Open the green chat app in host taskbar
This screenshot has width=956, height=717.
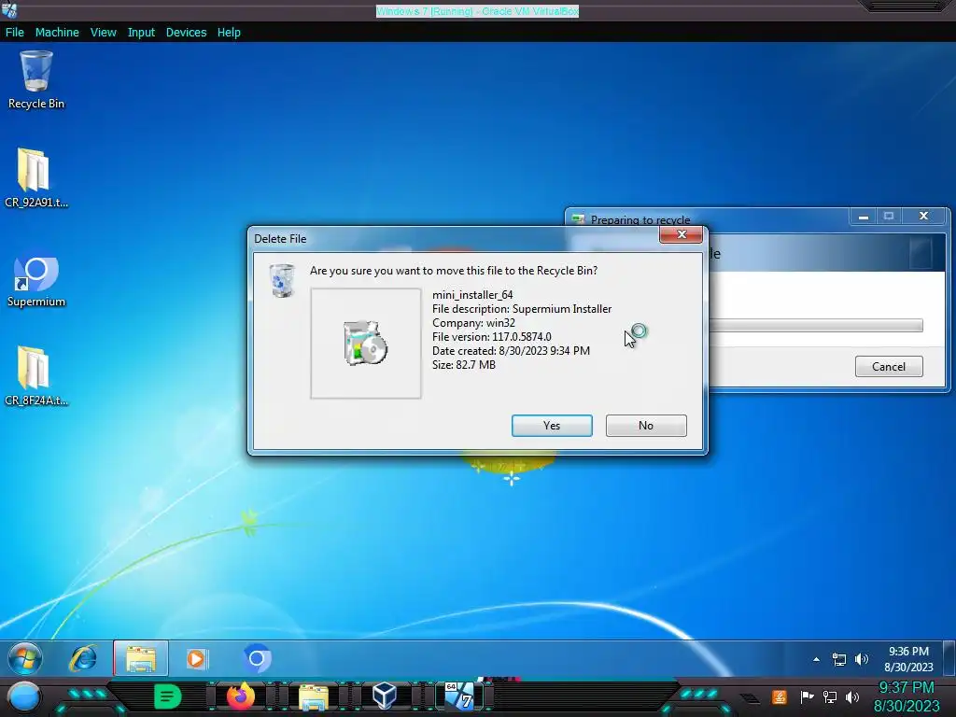pos(167,696)
